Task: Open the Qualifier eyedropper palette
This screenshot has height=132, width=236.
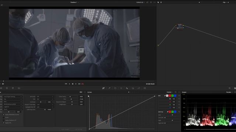Action: pyautogui.click(x=109, y=88)
